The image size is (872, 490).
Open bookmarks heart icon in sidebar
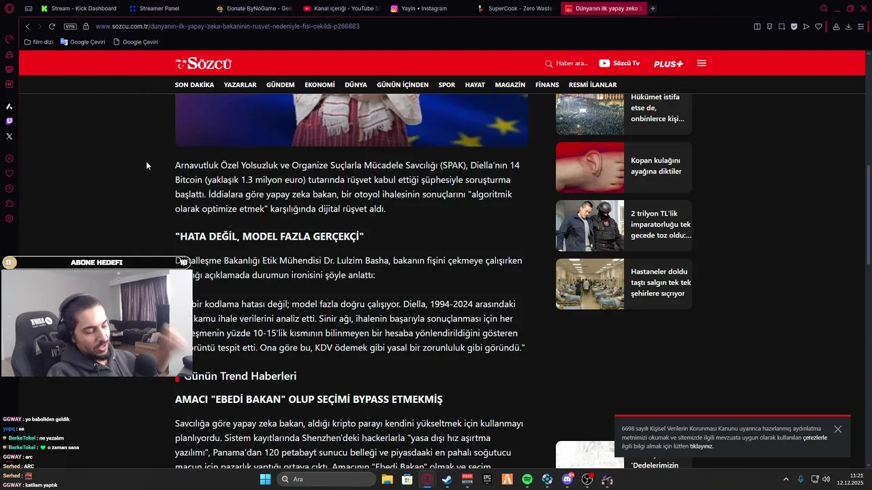click(x=9, y=174)
